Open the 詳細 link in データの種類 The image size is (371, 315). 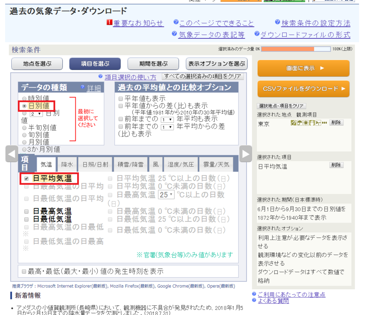[94, 88]
